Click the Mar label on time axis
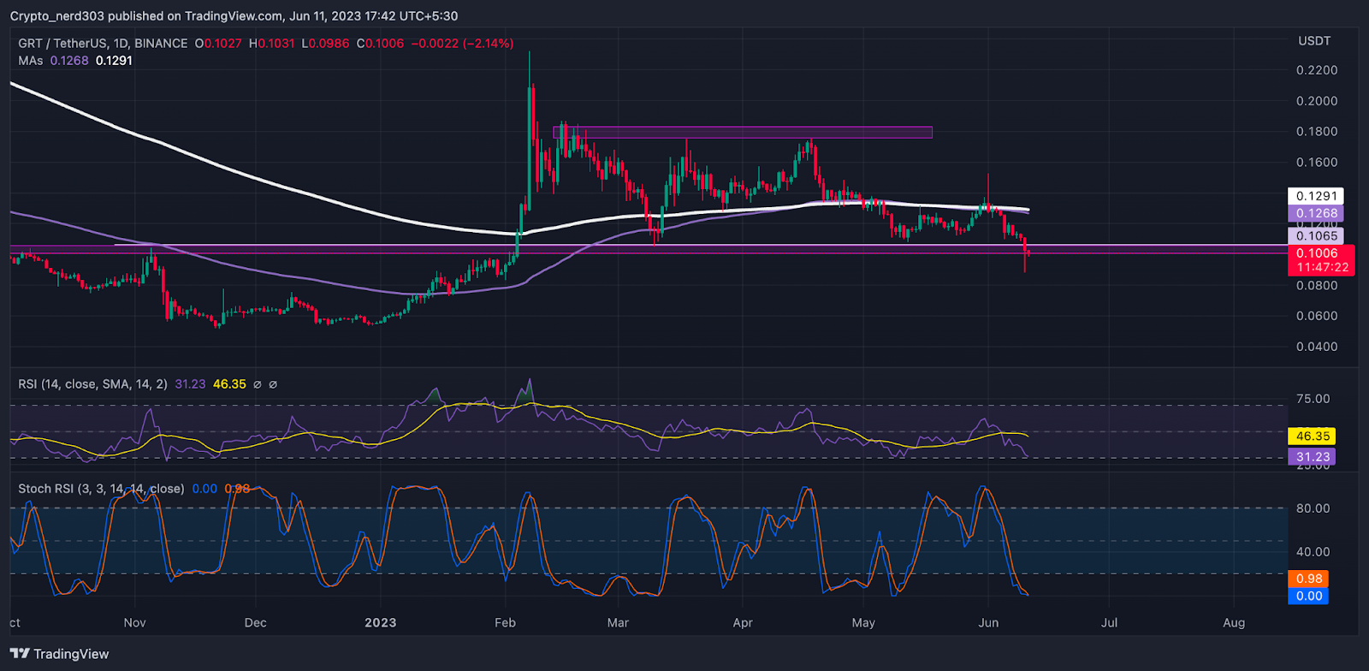Screen dimensions: 1369x671 point(618,623)
